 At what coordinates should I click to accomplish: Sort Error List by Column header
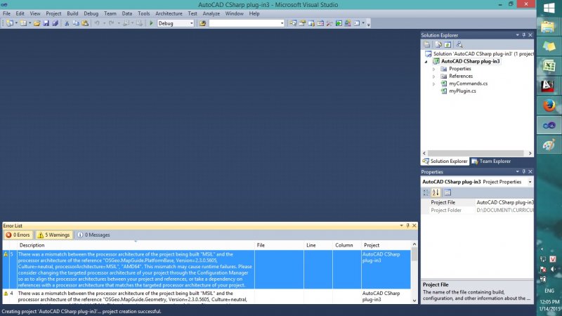tap(346, 245)
